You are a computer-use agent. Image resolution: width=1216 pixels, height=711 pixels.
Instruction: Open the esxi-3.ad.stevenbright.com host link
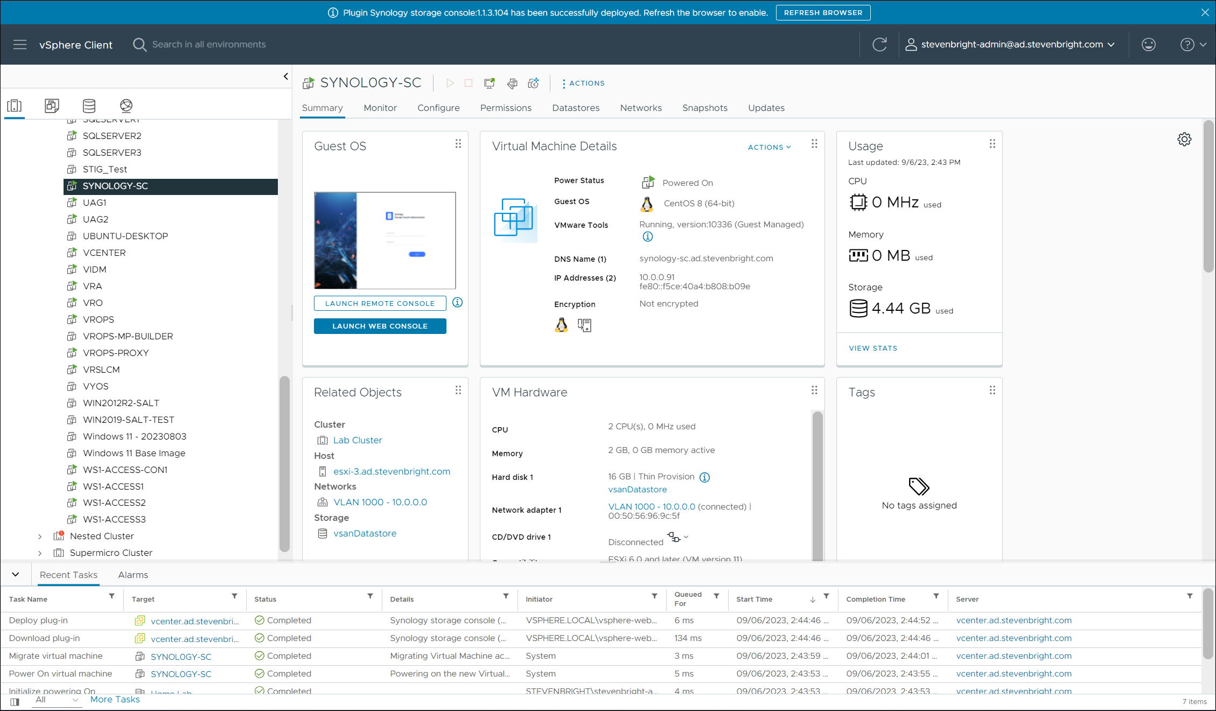point(392,471)
